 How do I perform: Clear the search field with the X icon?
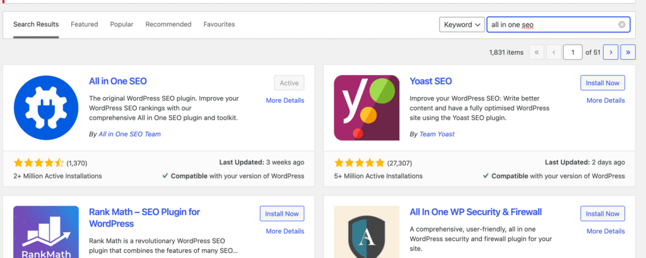[622, 25]
